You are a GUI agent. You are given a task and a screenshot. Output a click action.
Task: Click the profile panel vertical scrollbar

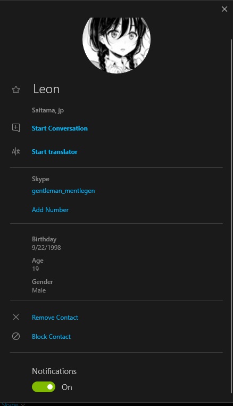[231, 216]
